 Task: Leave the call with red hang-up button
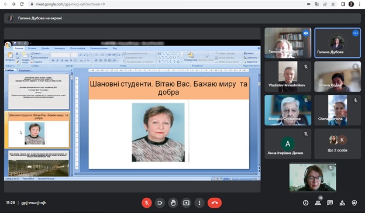(215, 202)
